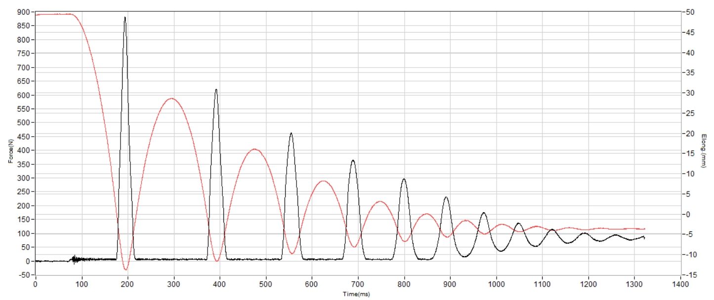The width and height of the screenshot is (714, 300).
Task: Pick the black force peak near 690 ms
Action: click(x=353, y=160)
